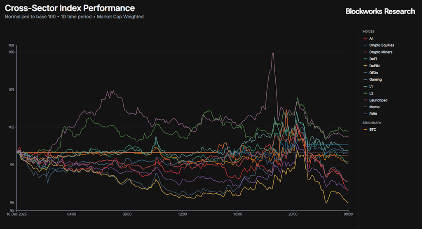Show or hide the Launchpad index
The image size is (422, 229).
378,100
